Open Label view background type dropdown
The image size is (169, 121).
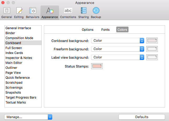(x=118, y=57)
